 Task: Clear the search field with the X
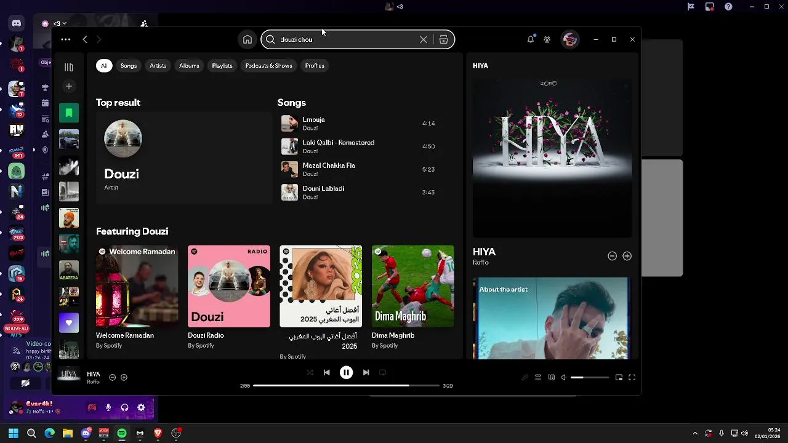tap(424, 39)
